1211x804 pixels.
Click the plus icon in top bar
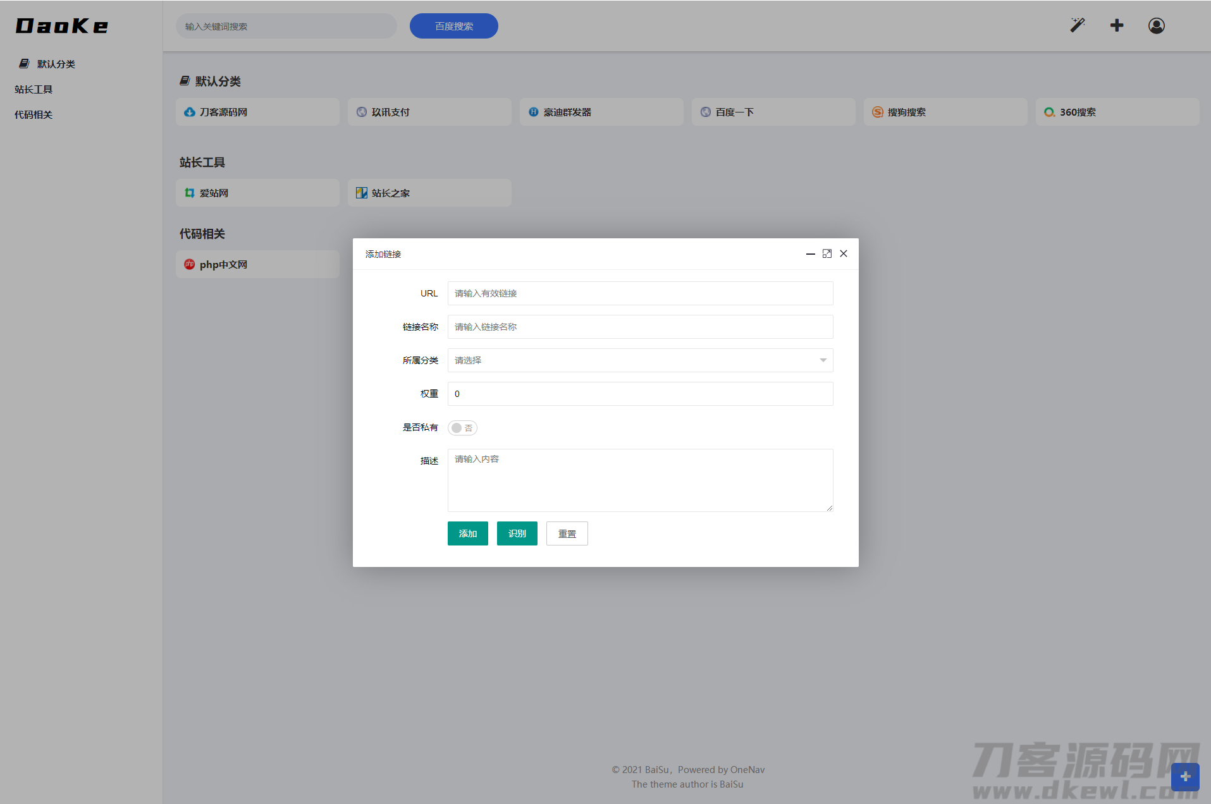(x=1117, y=25)
